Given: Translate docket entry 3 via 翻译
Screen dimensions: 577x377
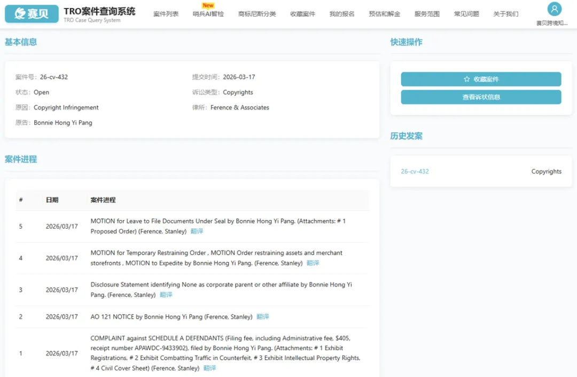Looking at the screenshot, I should pos(166,295).
